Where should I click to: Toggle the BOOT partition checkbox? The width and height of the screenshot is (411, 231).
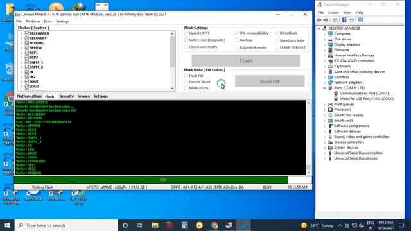tap(27, 81)
